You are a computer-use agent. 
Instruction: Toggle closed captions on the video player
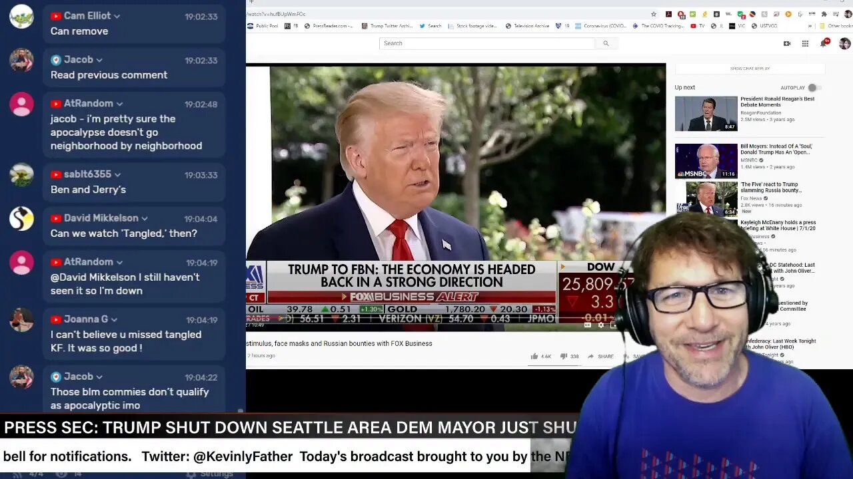point(588,325)
